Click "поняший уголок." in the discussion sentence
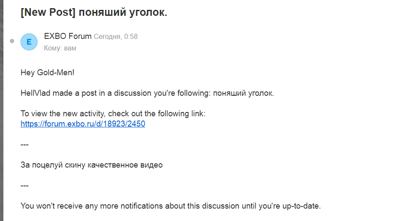Screen dimensions: 419x221 (x=243, y=93)
